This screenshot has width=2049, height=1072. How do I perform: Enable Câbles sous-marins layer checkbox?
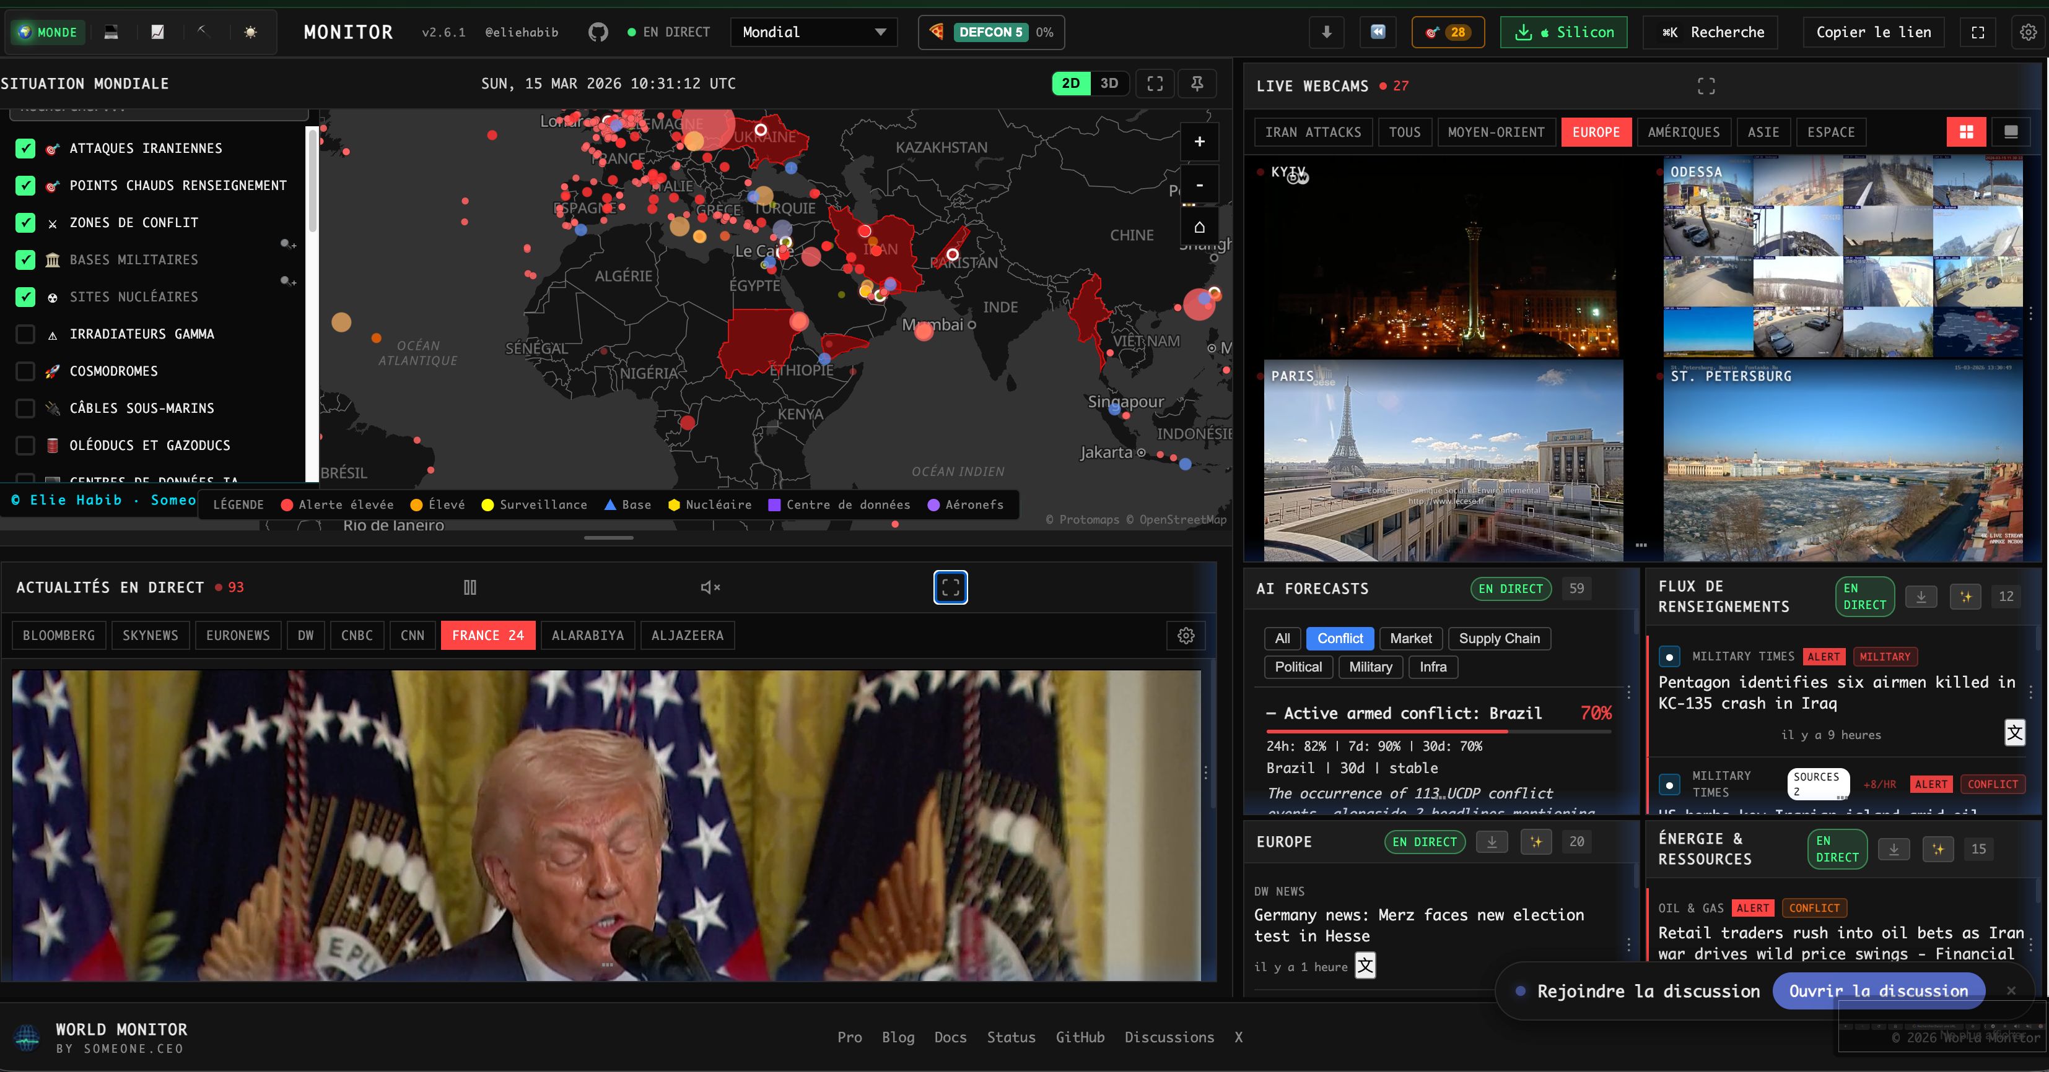(x=25, y=408)
